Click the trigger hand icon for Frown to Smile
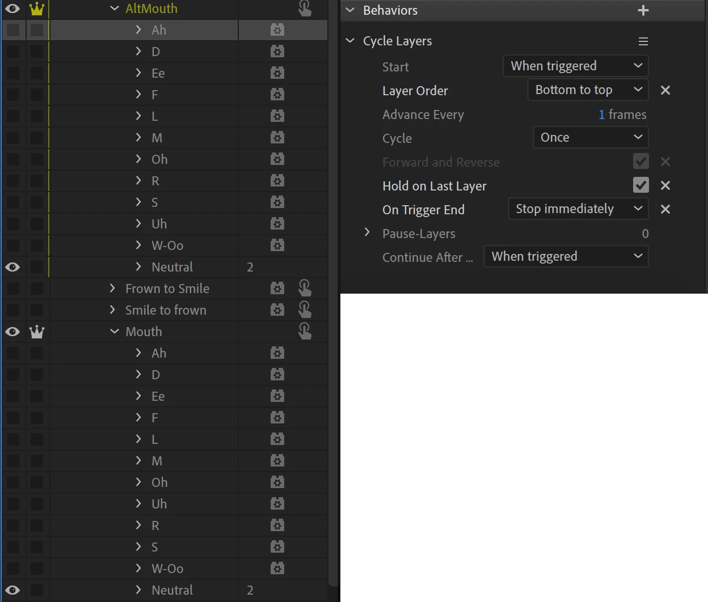Screen dimensions: 708x602 point(305,289)
